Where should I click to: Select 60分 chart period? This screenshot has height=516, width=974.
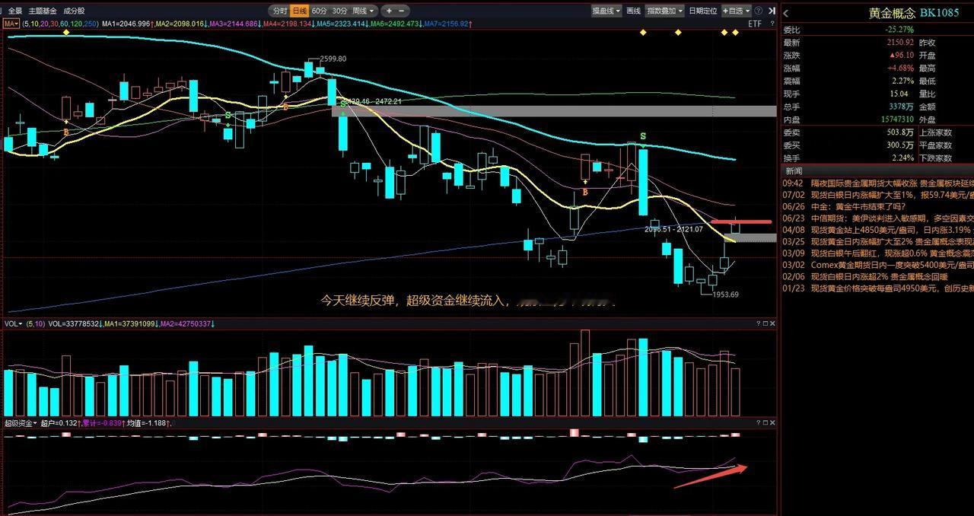pyautogui.click(x=319, y=11)
